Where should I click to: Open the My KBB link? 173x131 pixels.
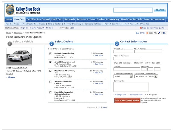(x=49, y=28)
